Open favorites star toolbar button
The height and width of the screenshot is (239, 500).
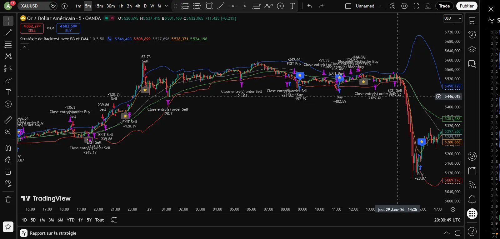8,227
